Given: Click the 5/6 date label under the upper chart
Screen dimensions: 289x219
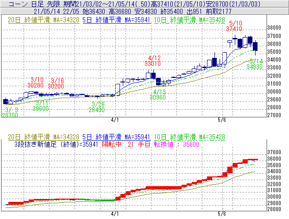Looking at the screenshot, I should click(x=222, y=120).
